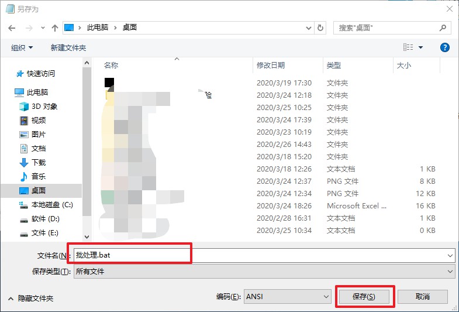Viewport: 459px width, 312px height.
Task: Open 音乐 folder in sidebar
Action: (x=33, y=177)
